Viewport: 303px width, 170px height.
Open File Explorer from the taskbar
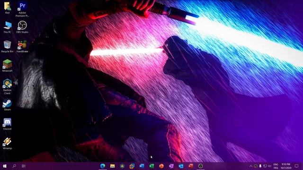113,166
